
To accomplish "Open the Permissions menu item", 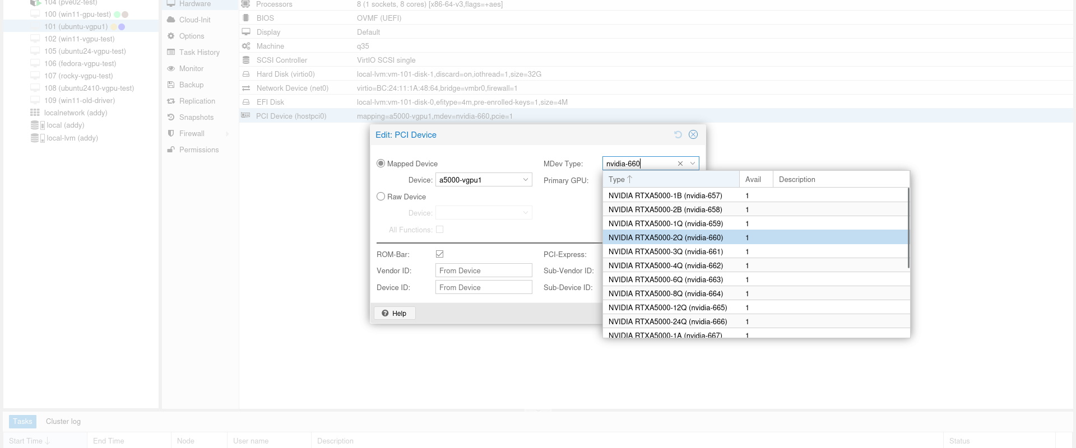I will pyautogui.click(x=200, y=150).
